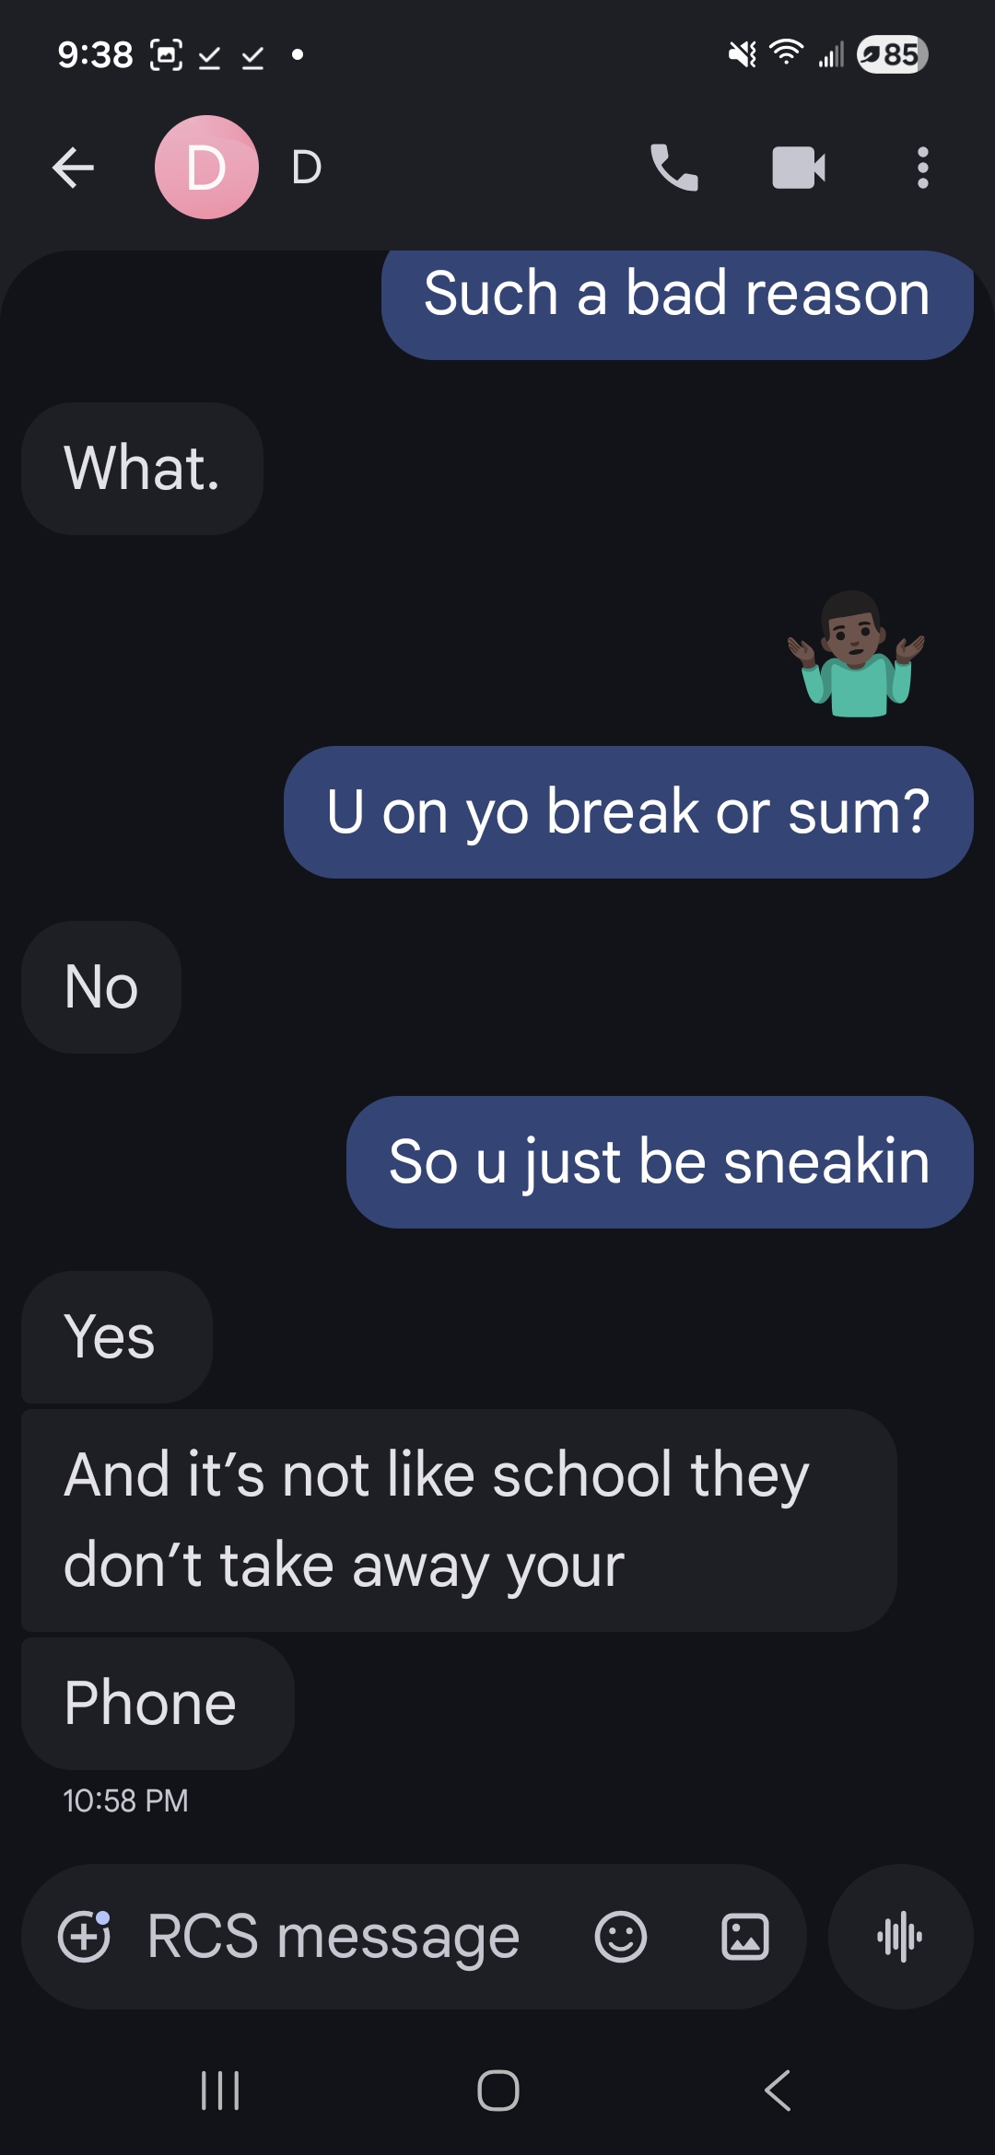The image size is (995, 2155).
Task: Tap the voice message record button
Action: pos(900,1937)
